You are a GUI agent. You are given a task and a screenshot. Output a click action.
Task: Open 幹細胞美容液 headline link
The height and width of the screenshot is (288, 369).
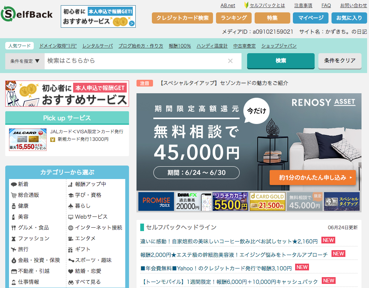pos(234,255)
